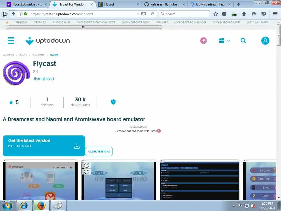Open the uptodown hamburger menu

(11, 41)
